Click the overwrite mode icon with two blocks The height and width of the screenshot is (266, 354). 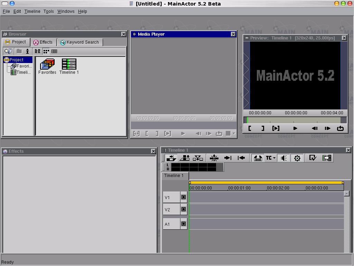point(185,158)
